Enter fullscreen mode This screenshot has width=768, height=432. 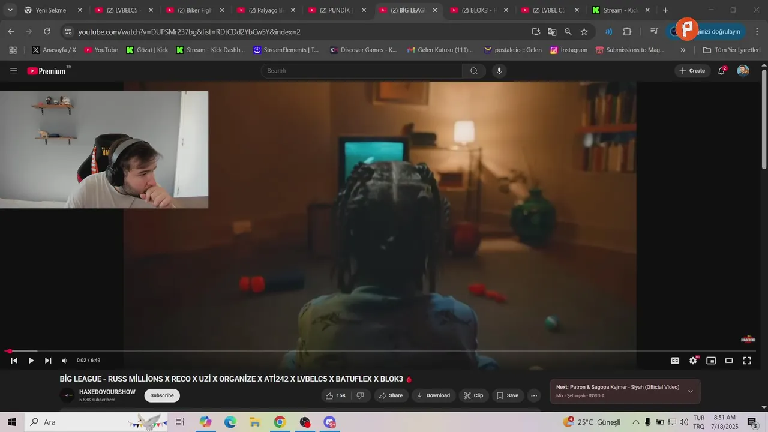[x=747, y=361]
